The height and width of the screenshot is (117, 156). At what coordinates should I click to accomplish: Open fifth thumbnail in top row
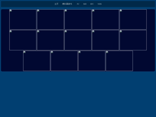[133, 19]
